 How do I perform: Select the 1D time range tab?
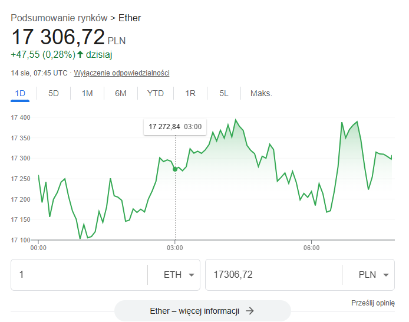tap(20, 93)
